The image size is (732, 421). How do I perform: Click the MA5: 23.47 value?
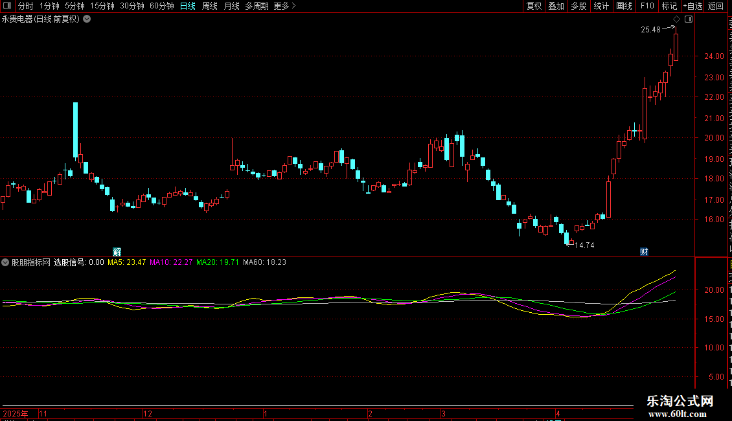coord(126,262)
